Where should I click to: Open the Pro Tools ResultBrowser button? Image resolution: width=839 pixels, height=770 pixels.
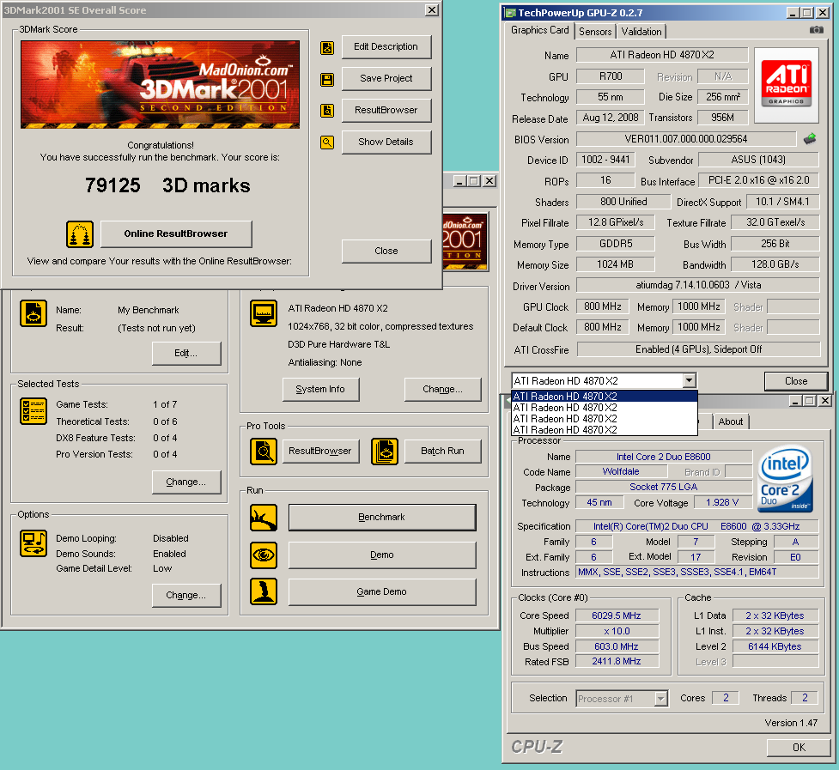click(x=320, y=452)
